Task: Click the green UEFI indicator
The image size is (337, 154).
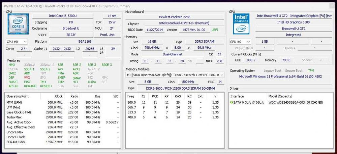Action: pos(215,30)
